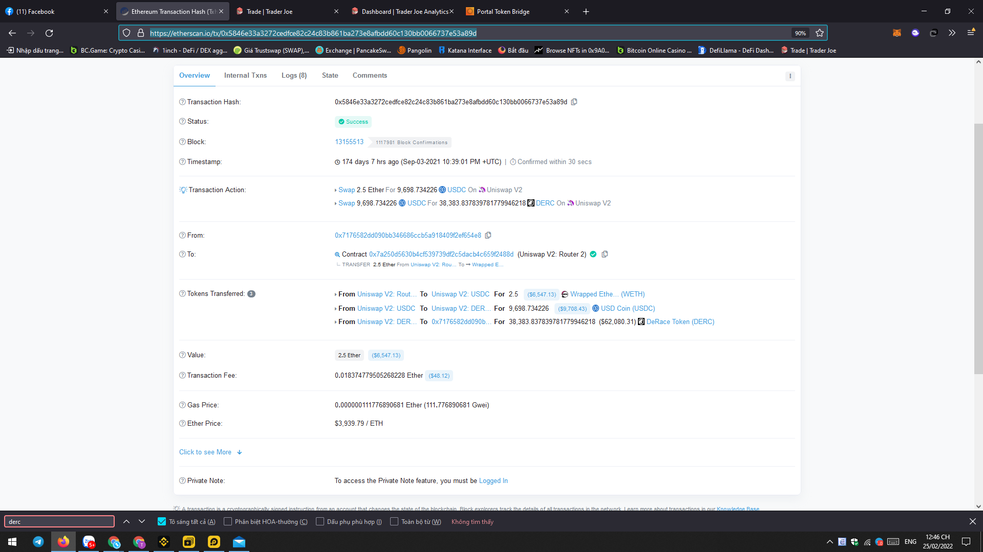Open the three-dot options menu on transaction card
This screenshot has width=983, height=552.
pos(790,76)
